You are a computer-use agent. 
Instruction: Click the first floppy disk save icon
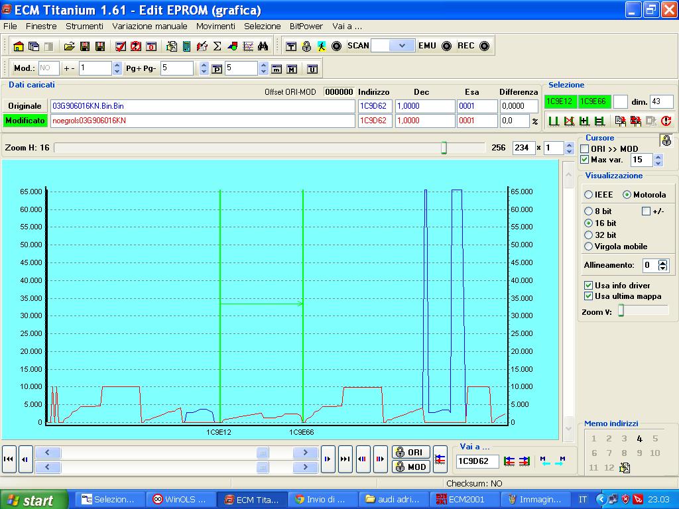[x=85, y=46]
